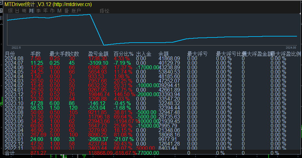Click total withdrawals -77000.00

[x=148, y=153]
